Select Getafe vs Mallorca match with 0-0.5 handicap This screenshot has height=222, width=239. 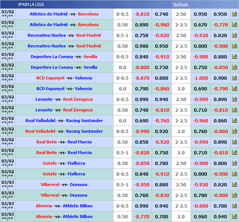click(x=64, y=174)
